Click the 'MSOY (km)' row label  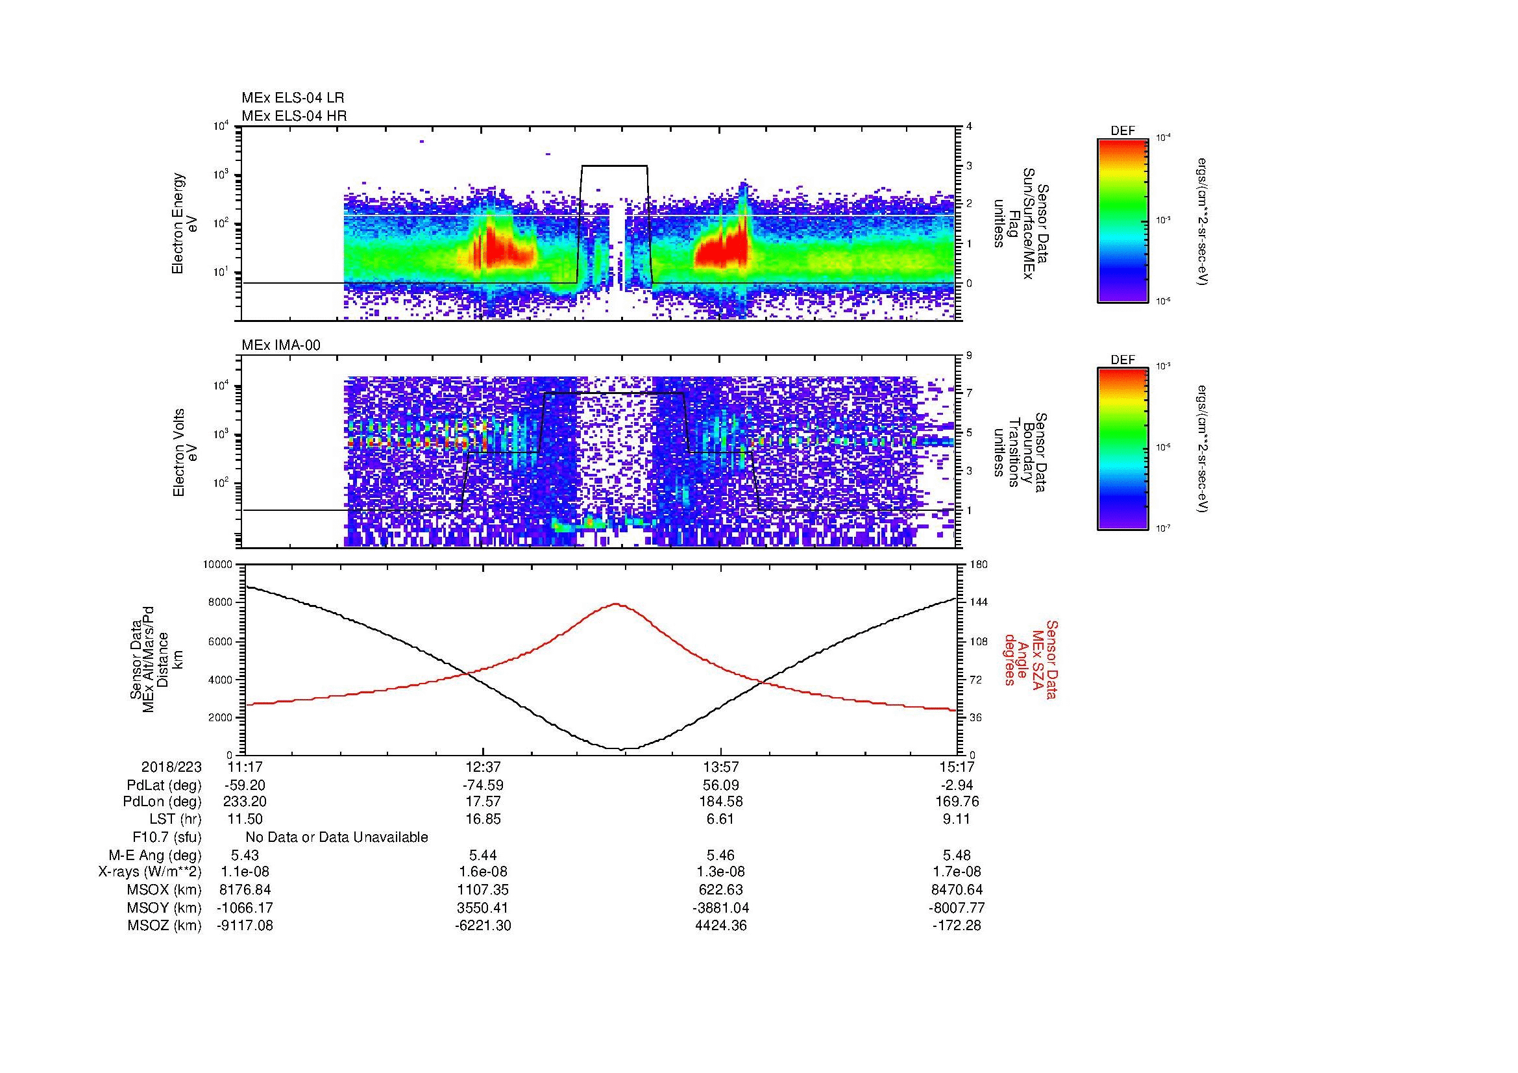[x=165, y=907]
